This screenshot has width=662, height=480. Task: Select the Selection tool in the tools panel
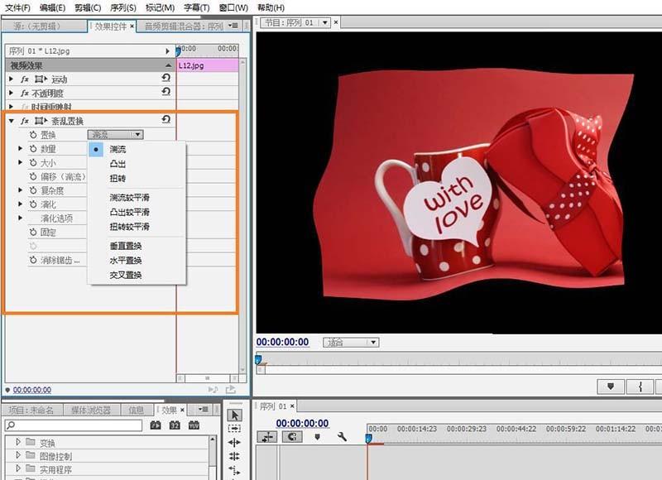(236, 415)
